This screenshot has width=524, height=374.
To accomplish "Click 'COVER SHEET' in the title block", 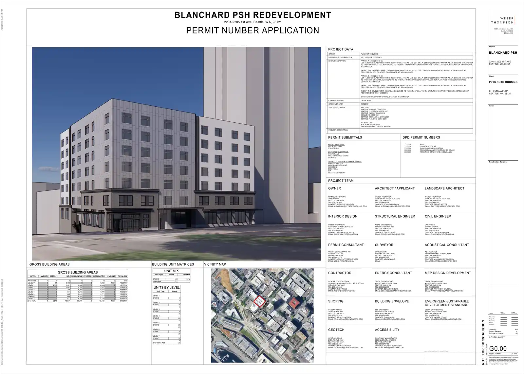I will point(497,337).
